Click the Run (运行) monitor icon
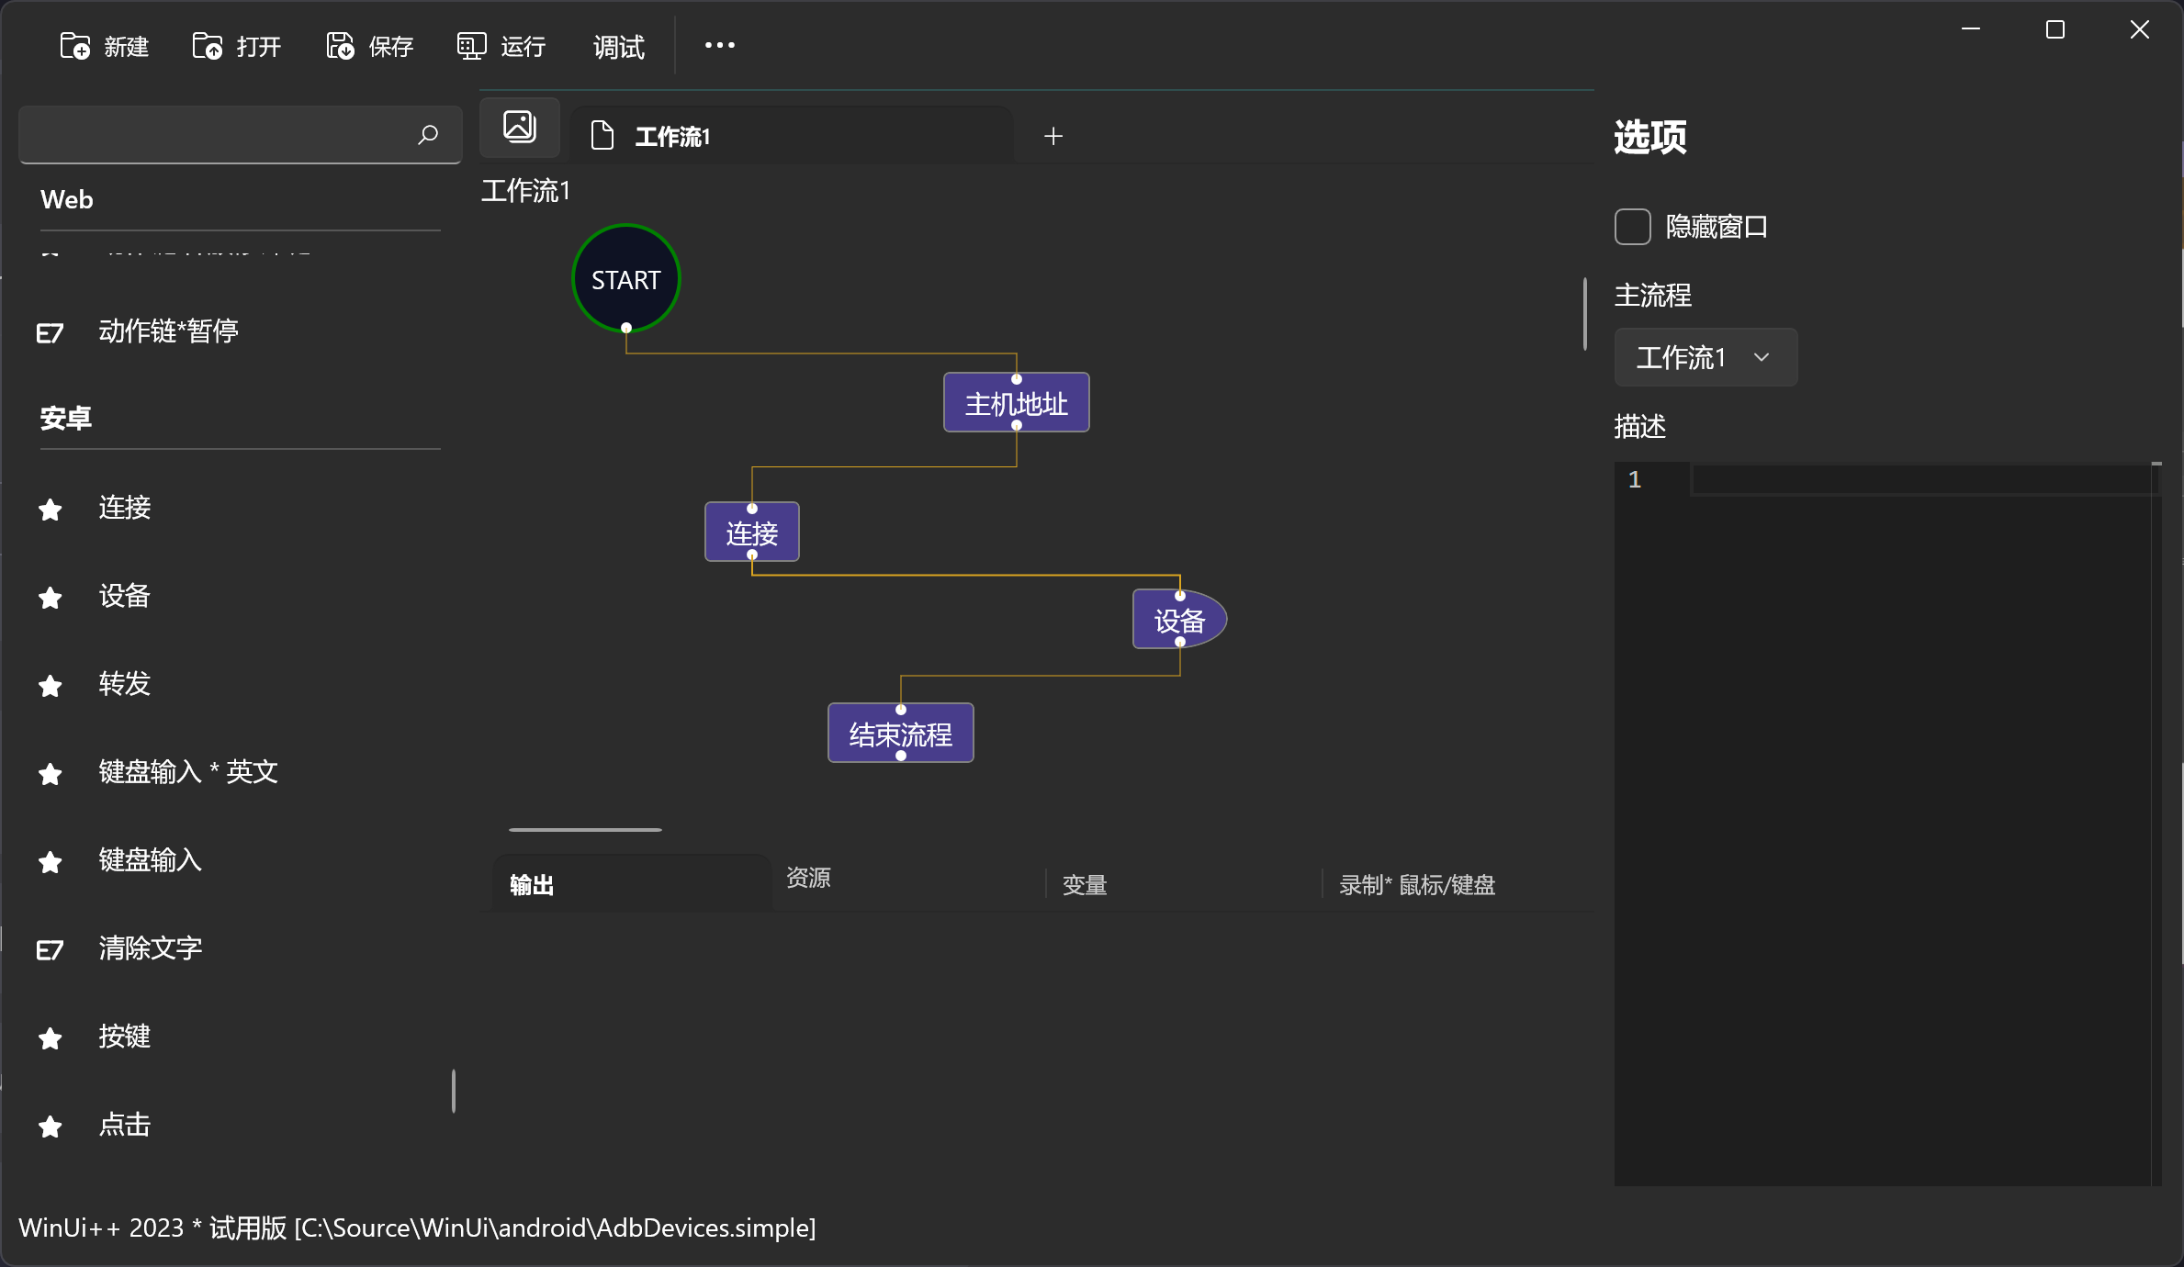Viewport: 2184px width, 1267px height. (471, 46)
